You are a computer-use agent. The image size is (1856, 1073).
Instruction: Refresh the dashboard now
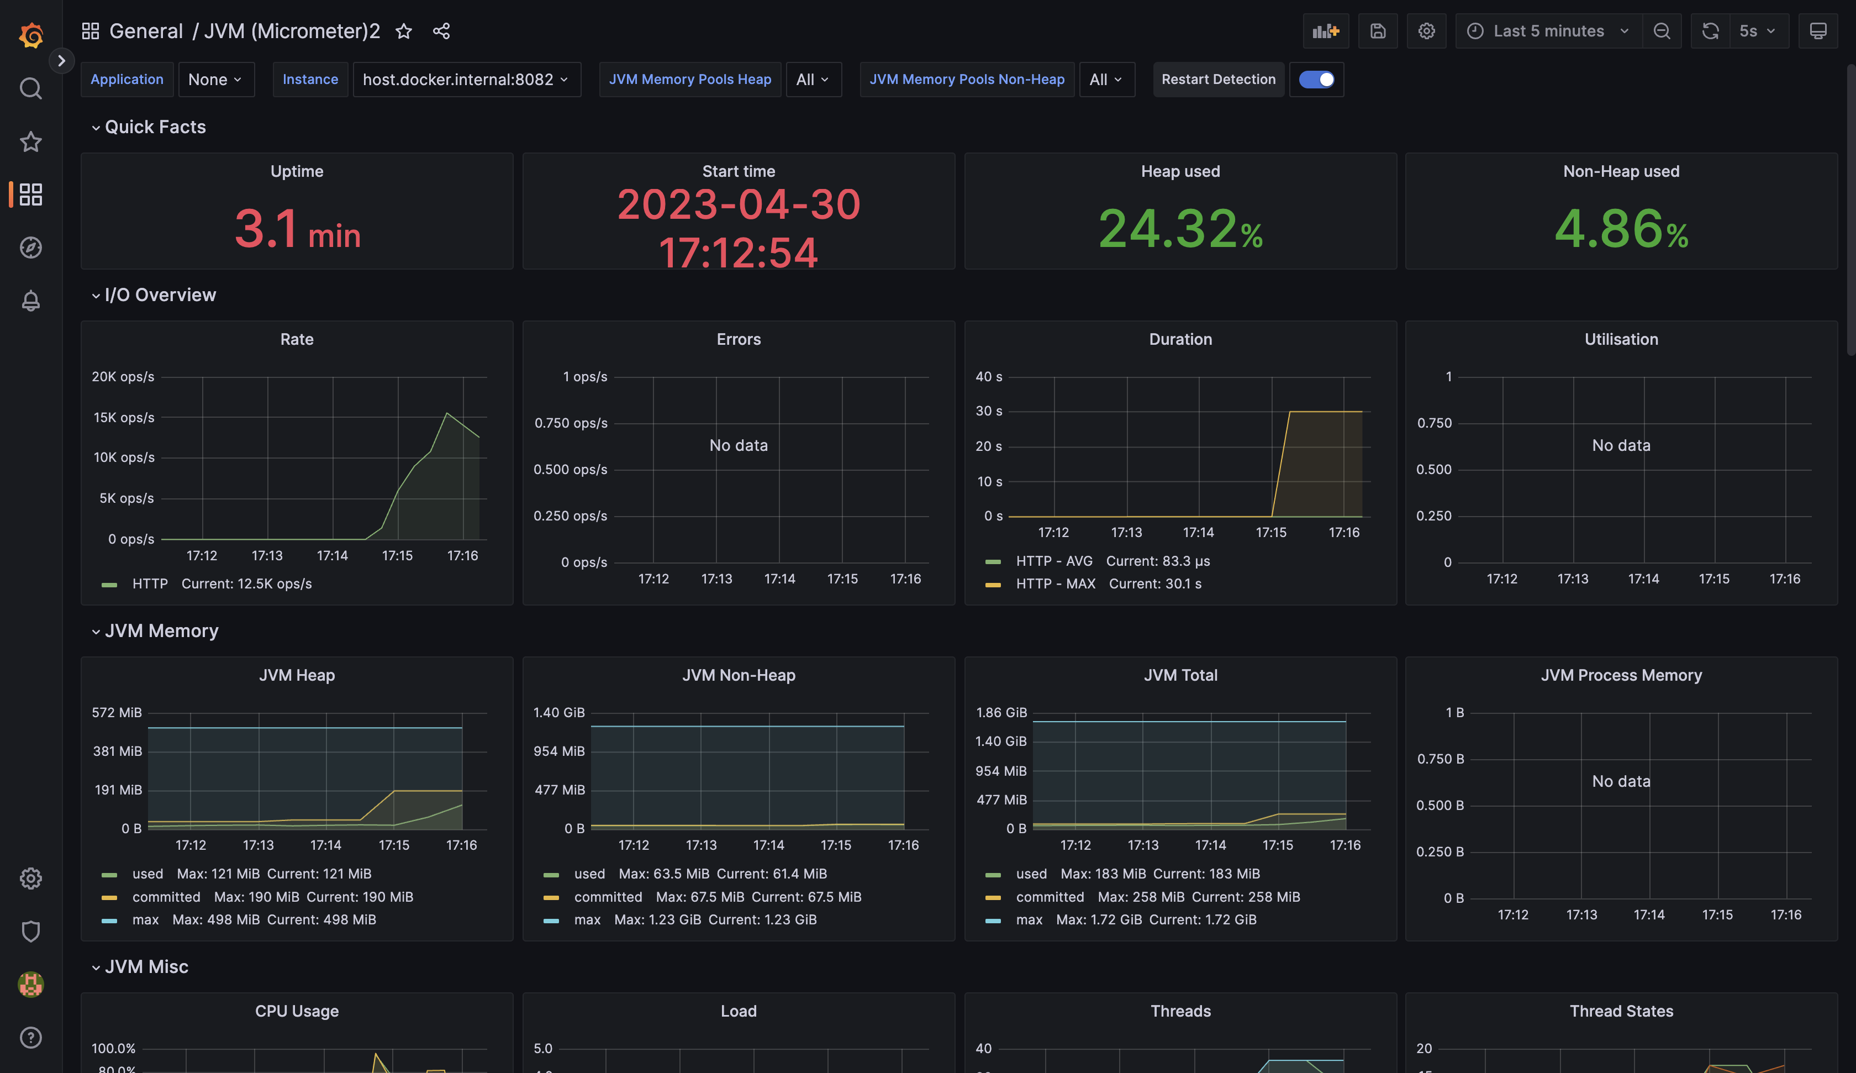pyautogui.click(x=1710, y=31)
